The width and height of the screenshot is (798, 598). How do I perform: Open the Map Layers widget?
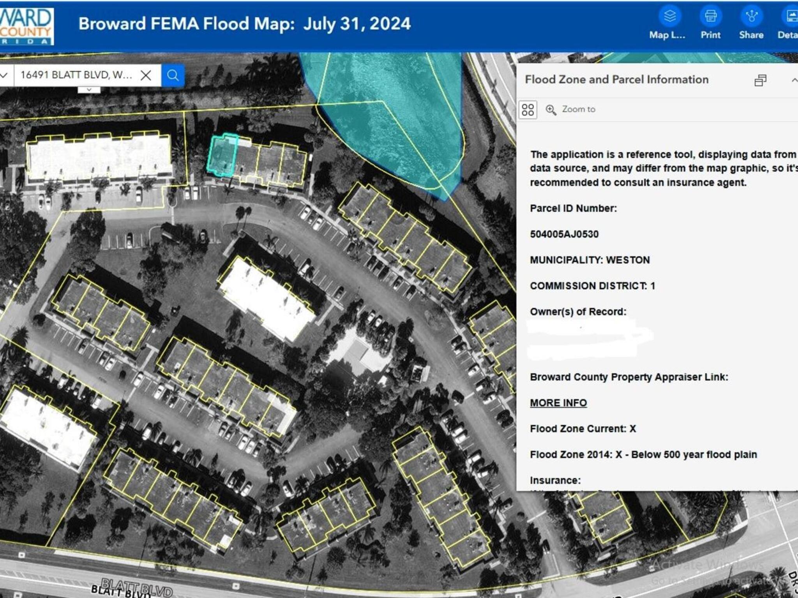pos(669,17)
